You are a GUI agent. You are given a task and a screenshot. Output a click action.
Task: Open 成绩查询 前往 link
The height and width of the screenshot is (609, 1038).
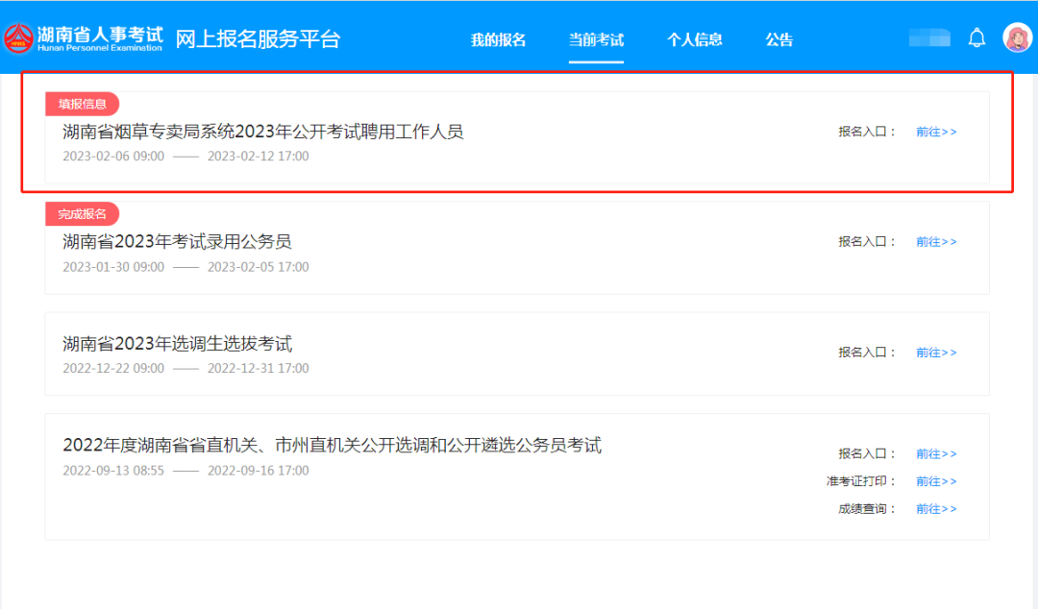coord(935,509)
